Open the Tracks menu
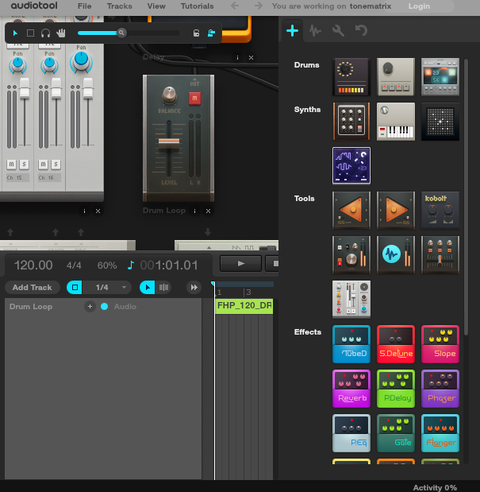Viewport: 480px width, 492px height. tap(120, 6)
